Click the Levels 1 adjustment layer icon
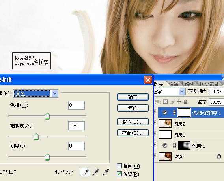The width and height of the screenshot is (224, 181). (165, 145)
